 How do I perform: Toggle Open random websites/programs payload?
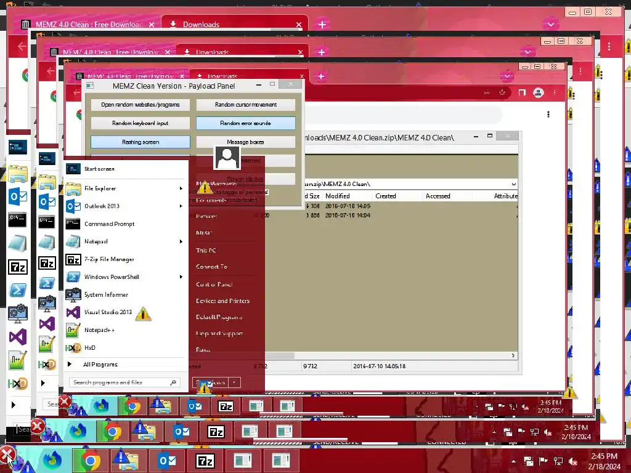[140, 105]
